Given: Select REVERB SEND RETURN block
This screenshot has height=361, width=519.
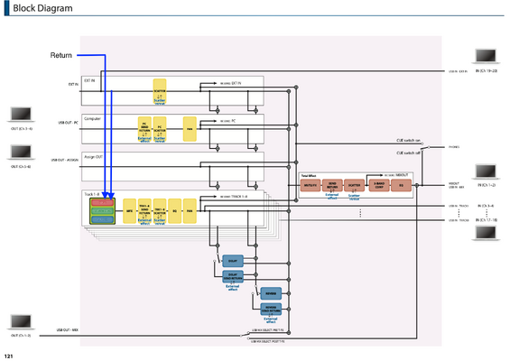Looking at the screenshot, I should point(271,309).
